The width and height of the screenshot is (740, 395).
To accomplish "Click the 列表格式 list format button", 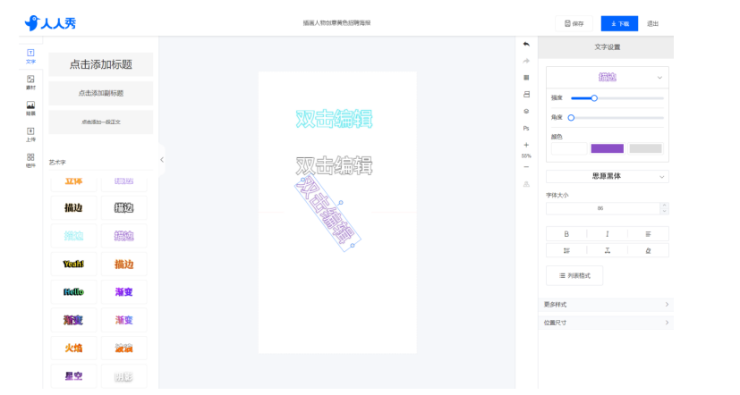I will 574,276.
